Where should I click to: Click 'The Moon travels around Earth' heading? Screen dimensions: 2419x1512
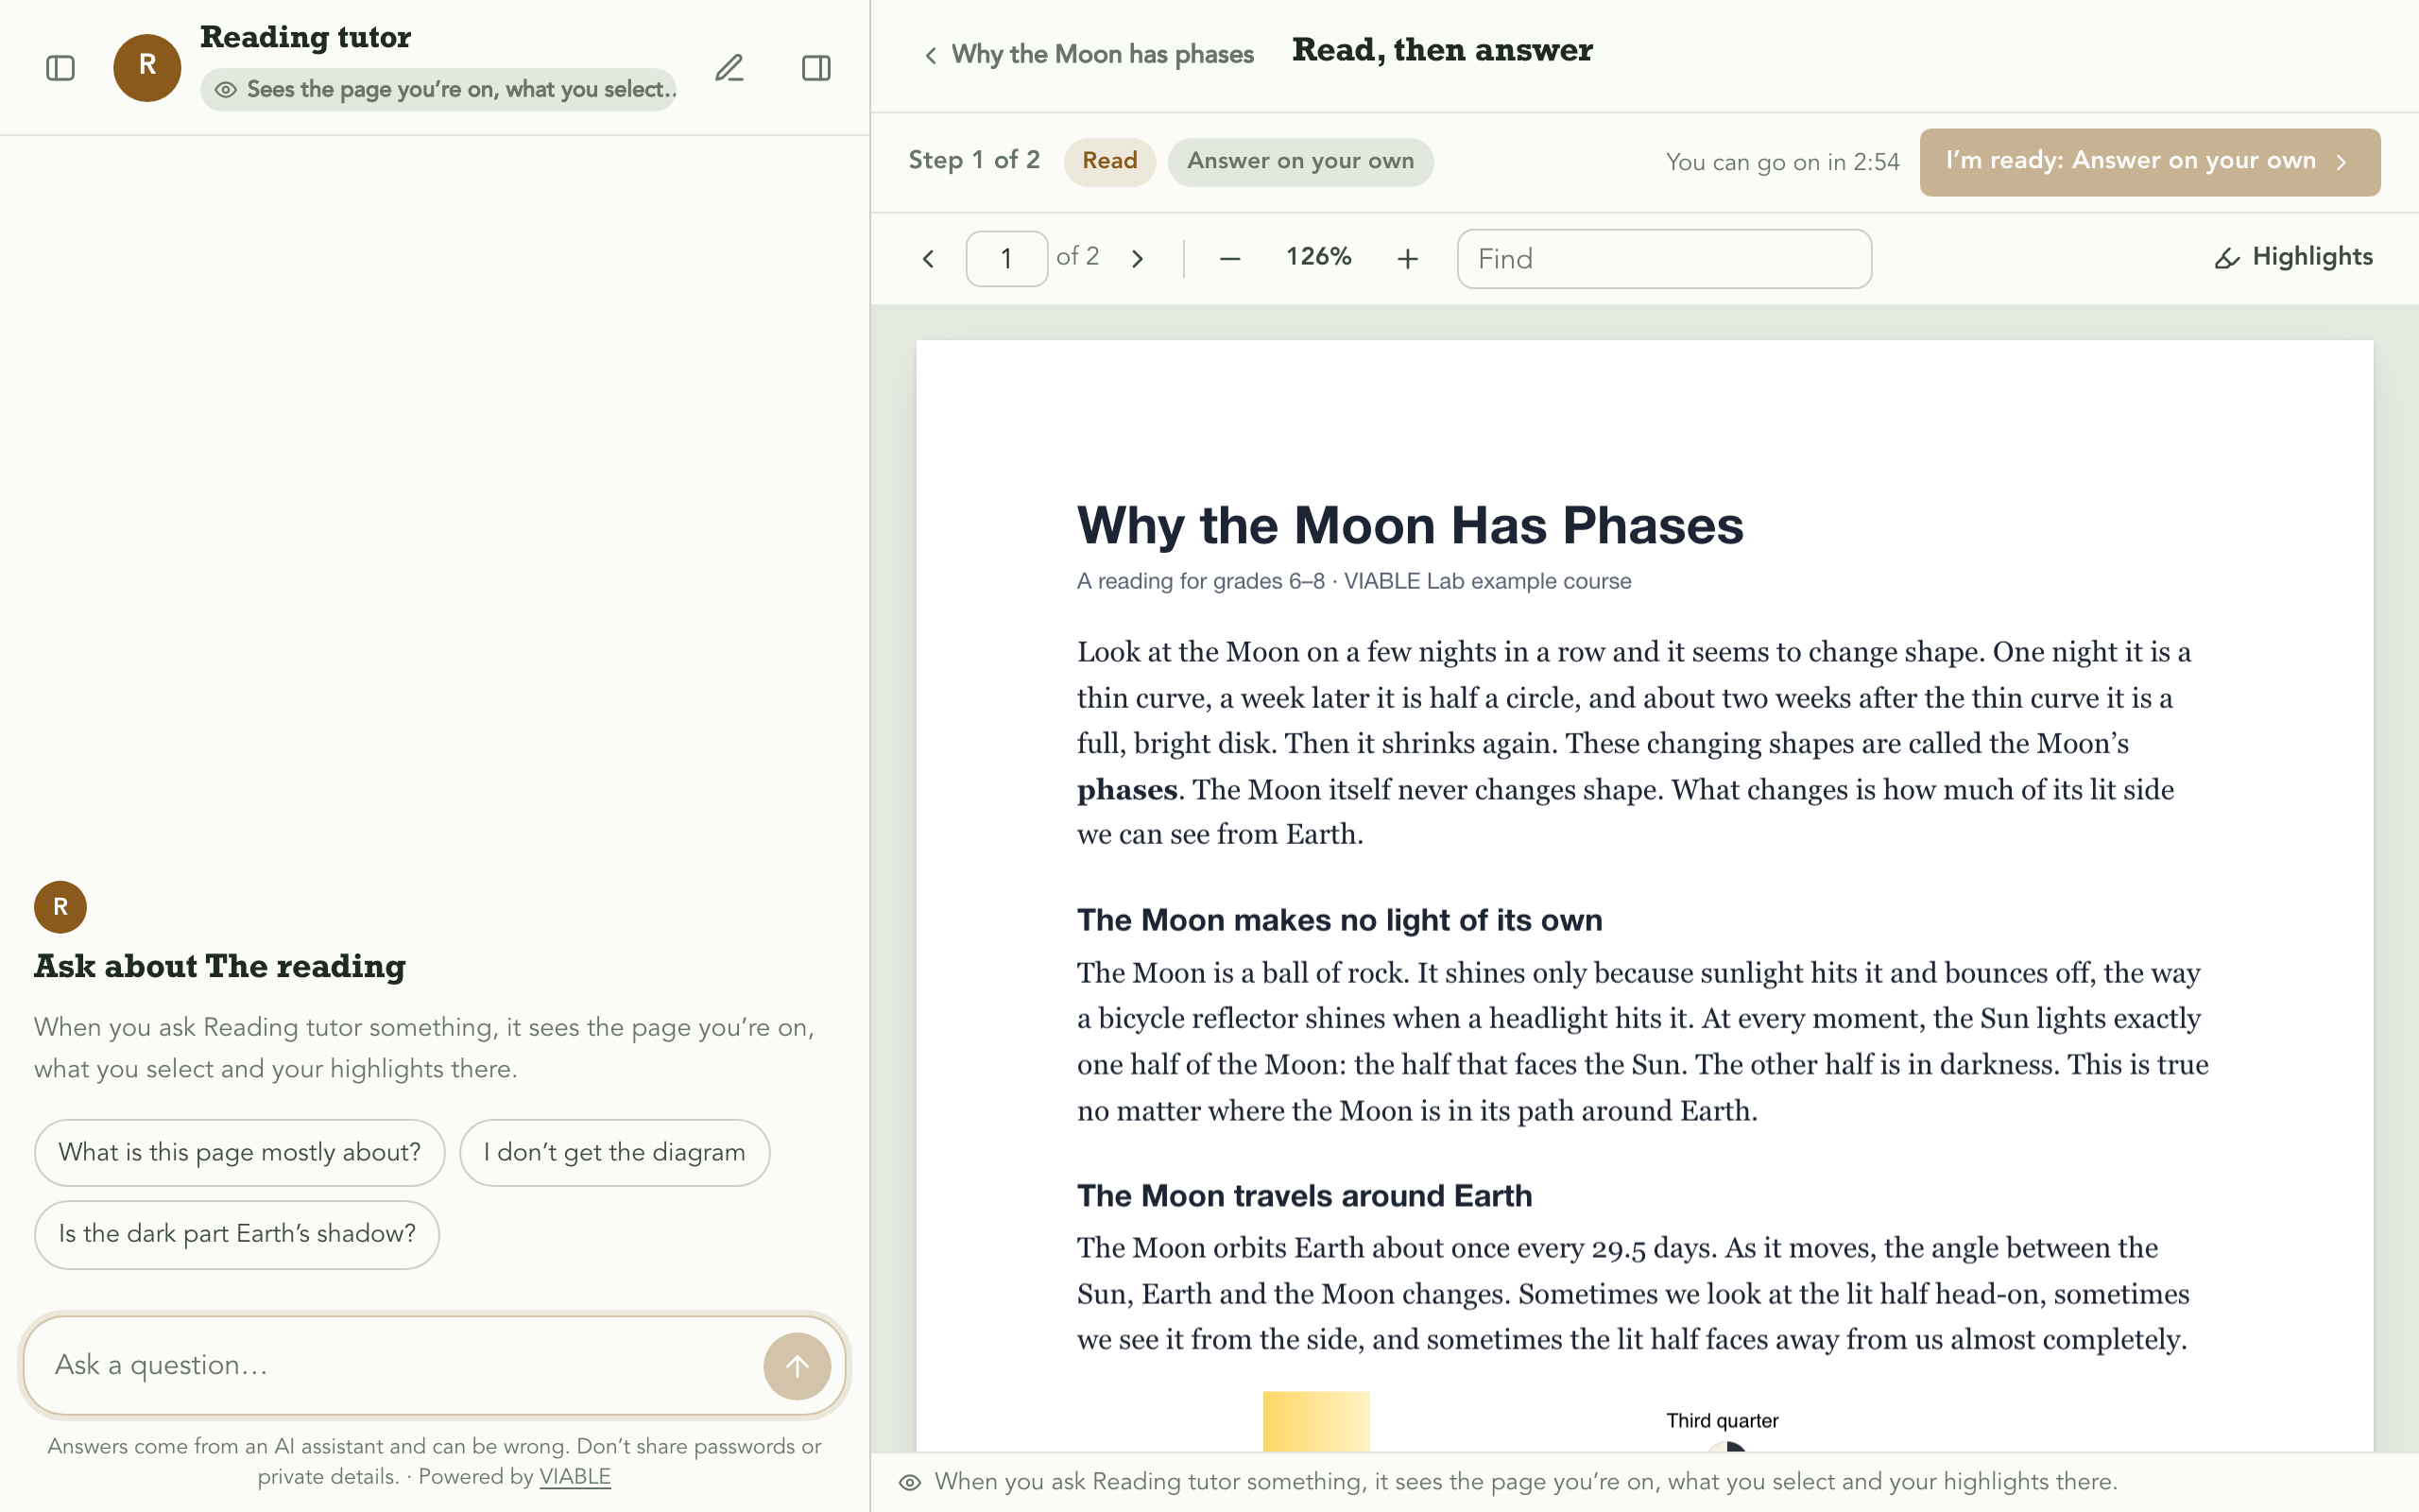(x=1303, y=1196)
